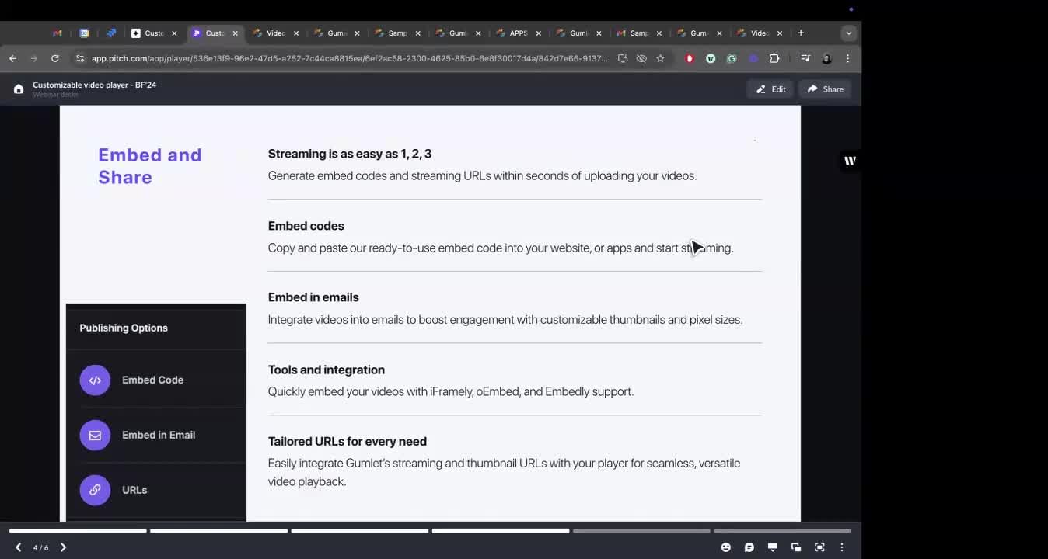Open the Chrome extensions puzzle menu
Viewport: 1048px width, 559px height.
point(774,58)
